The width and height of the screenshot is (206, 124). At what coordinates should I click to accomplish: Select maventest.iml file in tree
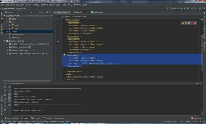coord(18,35)
